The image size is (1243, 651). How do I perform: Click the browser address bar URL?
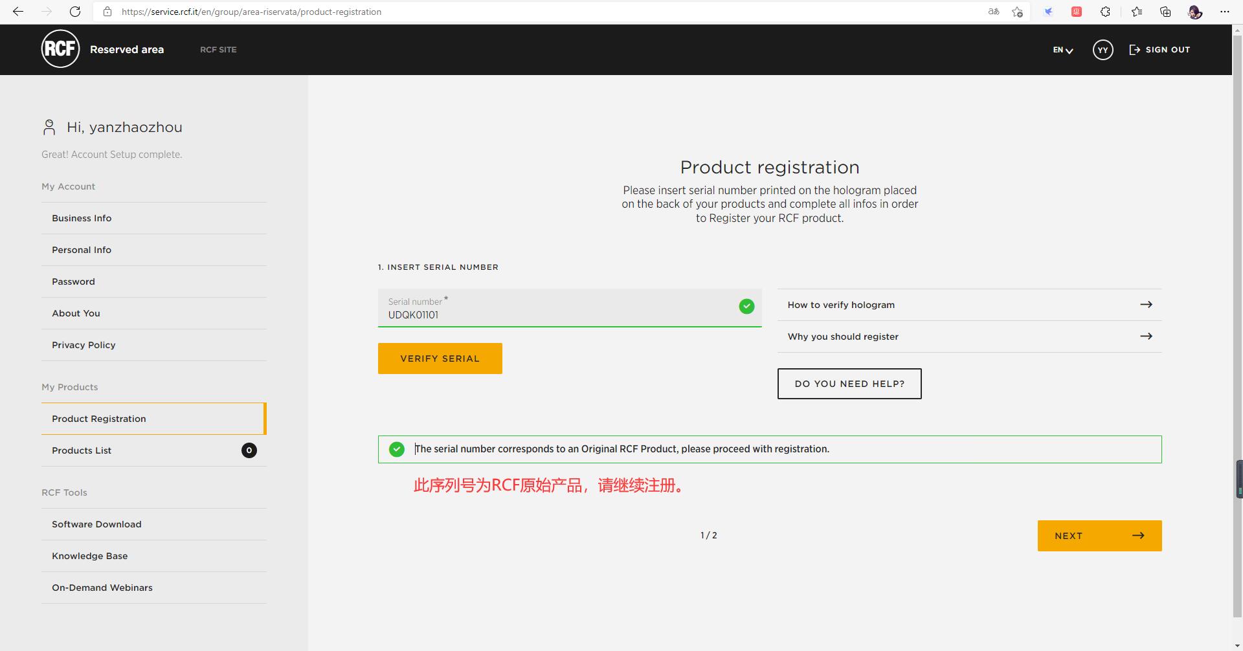coord(251,12)
